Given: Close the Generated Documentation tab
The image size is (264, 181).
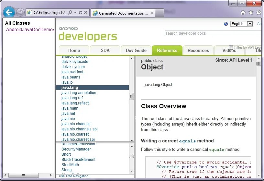Looking at the screenshot, I should click(152, 13).
